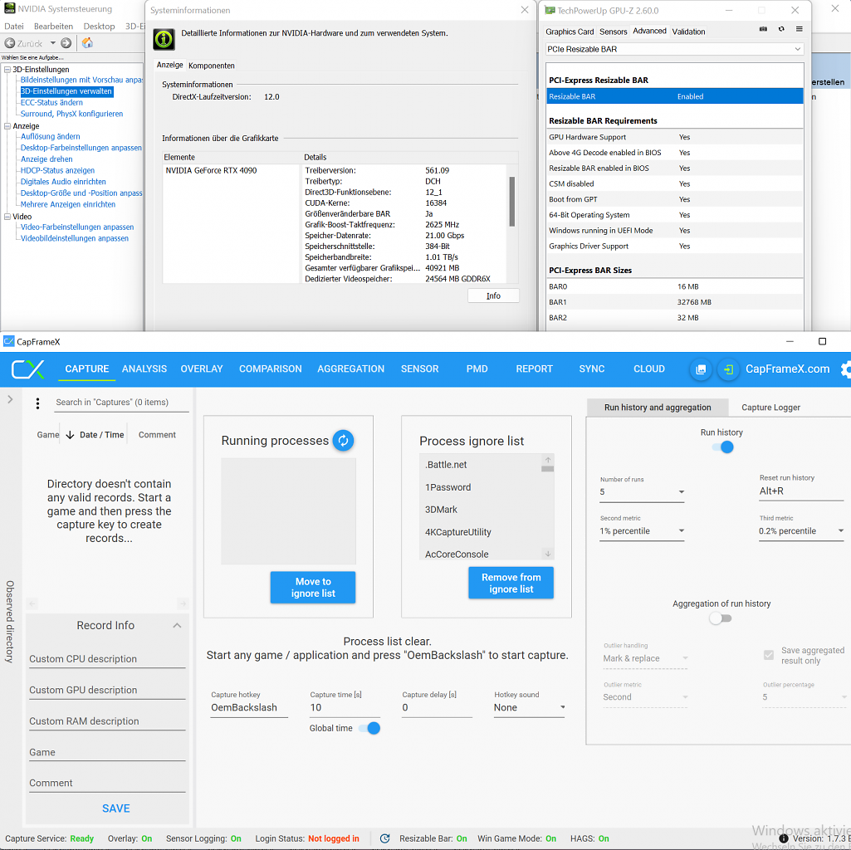Collapse Video tree node
851x850 pixels.
(x=7, y=216)
